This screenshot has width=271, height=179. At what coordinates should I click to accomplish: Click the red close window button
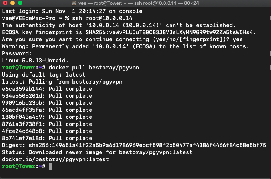point(5,3)
